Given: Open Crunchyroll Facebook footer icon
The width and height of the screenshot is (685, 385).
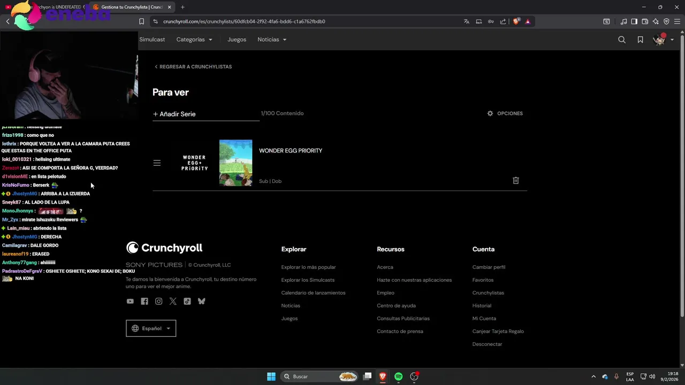Looking at the screenshot, I should [144, 302].
